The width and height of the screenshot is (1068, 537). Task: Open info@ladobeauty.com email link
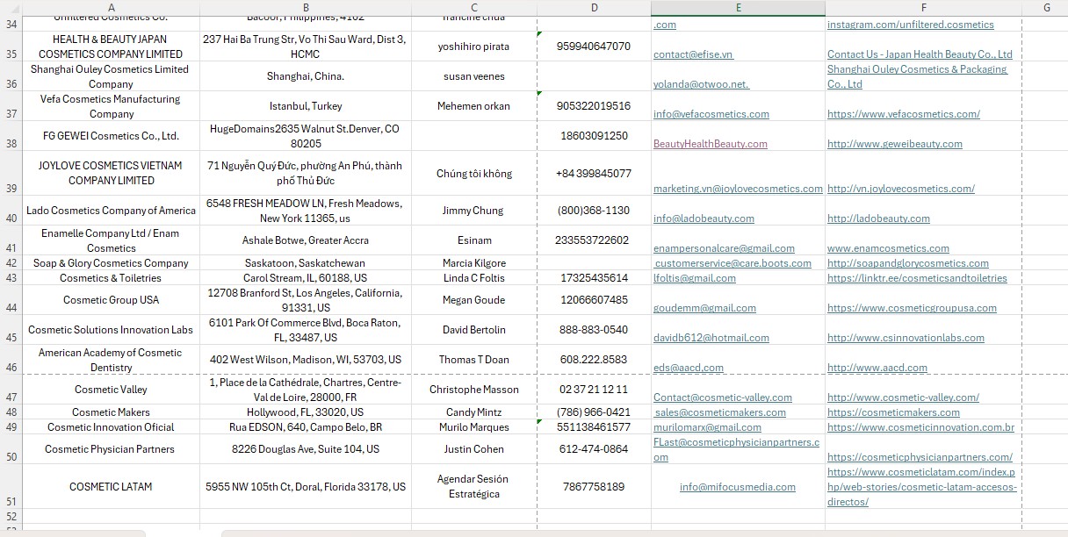pos(704,218)
